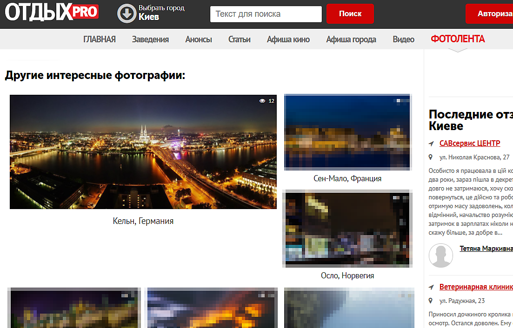This screenshot has width=513, height=328.
Task: Select the ФОТОЛЕНТА tab
Action: point(458,39)
